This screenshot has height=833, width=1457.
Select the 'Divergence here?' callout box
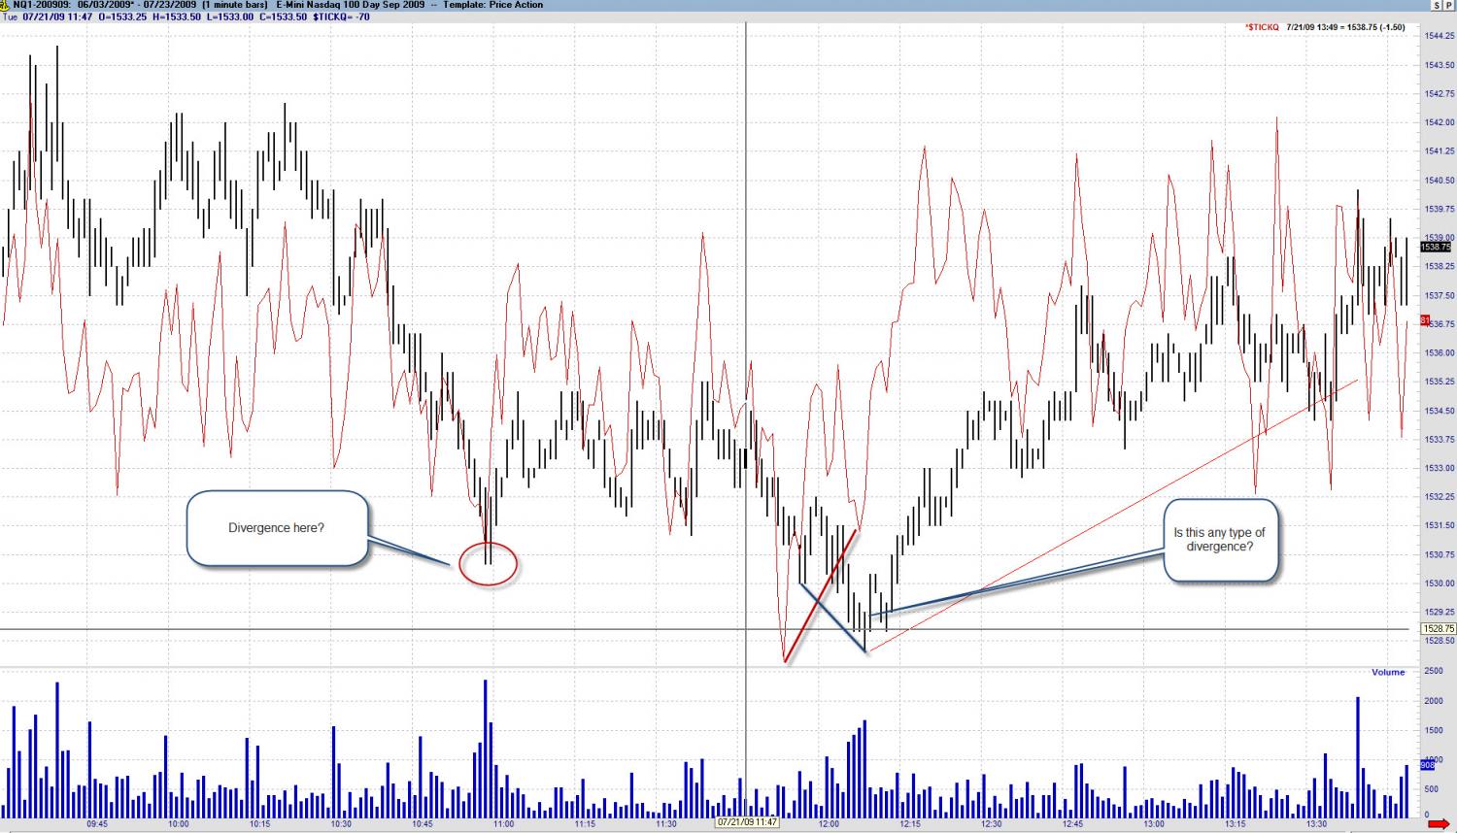[277, 528]
